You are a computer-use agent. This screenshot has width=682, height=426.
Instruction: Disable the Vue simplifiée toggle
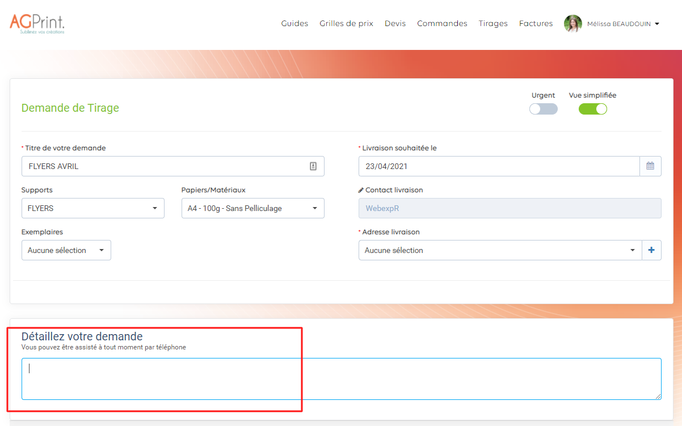592,109
